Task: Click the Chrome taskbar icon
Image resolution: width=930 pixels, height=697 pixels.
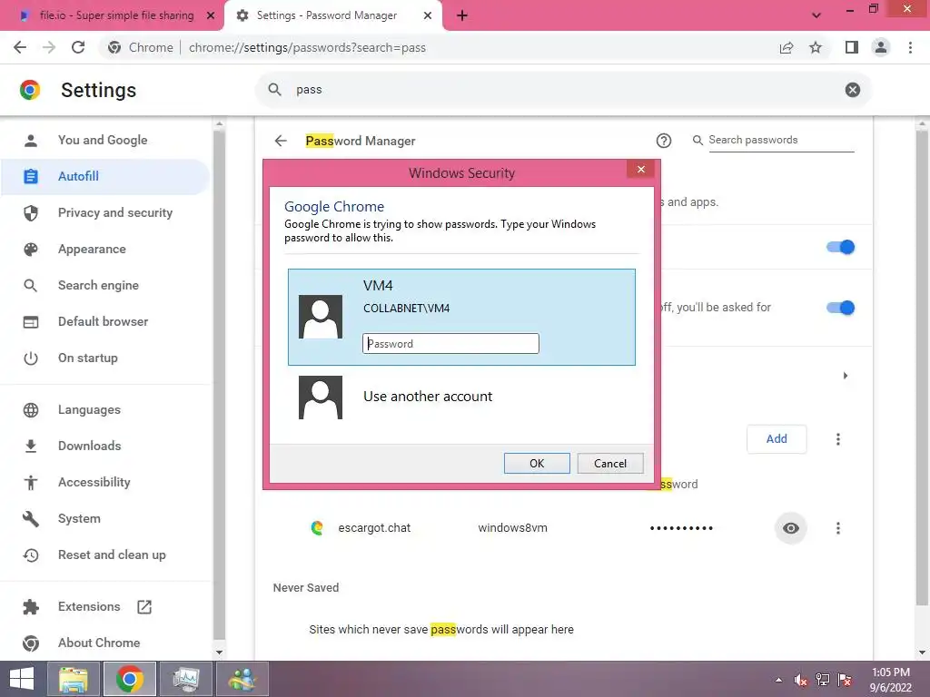Action: pyautogui.click(x=130, y=679)
